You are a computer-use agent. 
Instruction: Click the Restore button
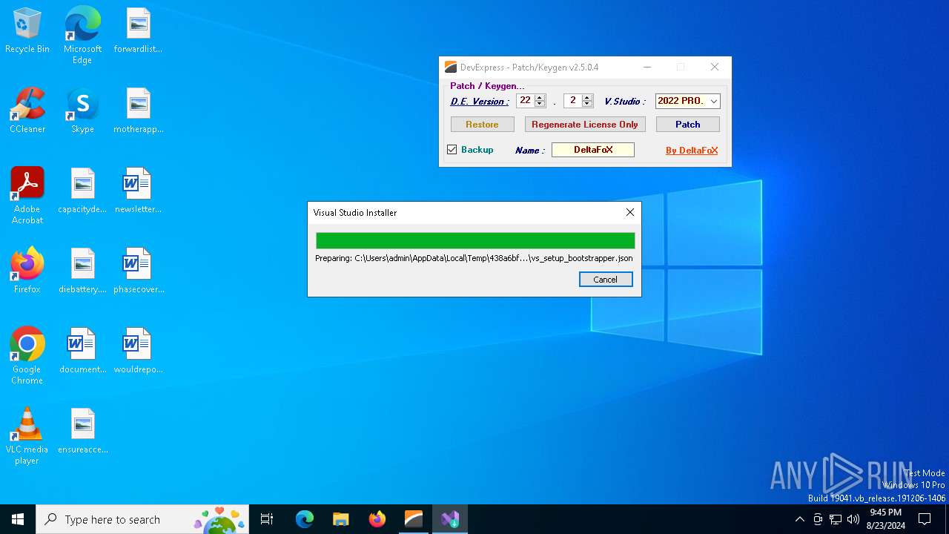pyautogui.click(x=482, y=125)
